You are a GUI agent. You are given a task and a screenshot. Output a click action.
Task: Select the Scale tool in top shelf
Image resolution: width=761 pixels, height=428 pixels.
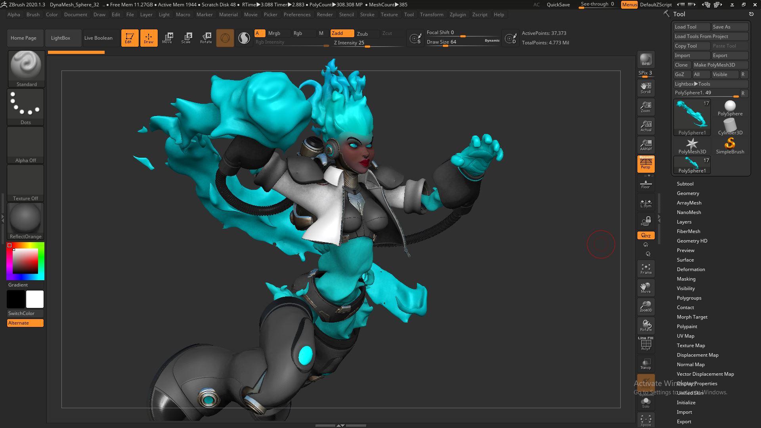(x=186, y=38)
